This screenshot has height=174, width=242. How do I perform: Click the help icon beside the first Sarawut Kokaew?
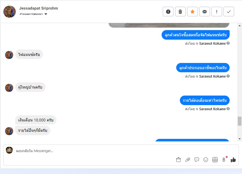pyautogui.click(x=228, y=43)
